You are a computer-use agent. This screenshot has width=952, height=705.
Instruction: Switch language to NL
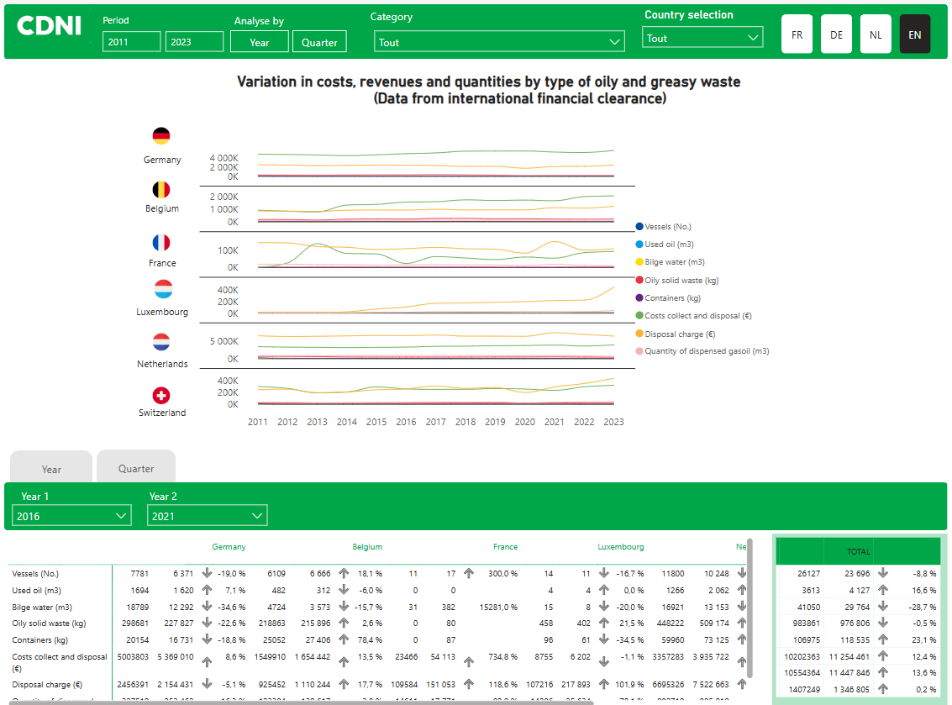click(x=876, y=34)
